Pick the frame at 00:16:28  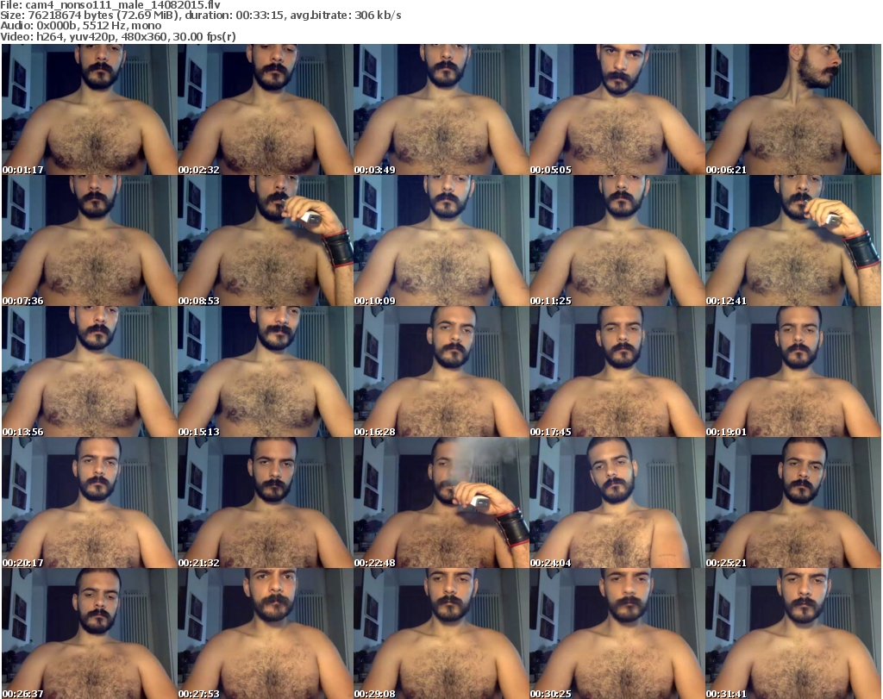441,372
